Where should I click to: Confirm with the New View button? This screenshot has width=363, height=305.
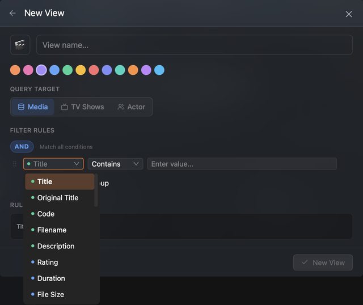(323, 262)
